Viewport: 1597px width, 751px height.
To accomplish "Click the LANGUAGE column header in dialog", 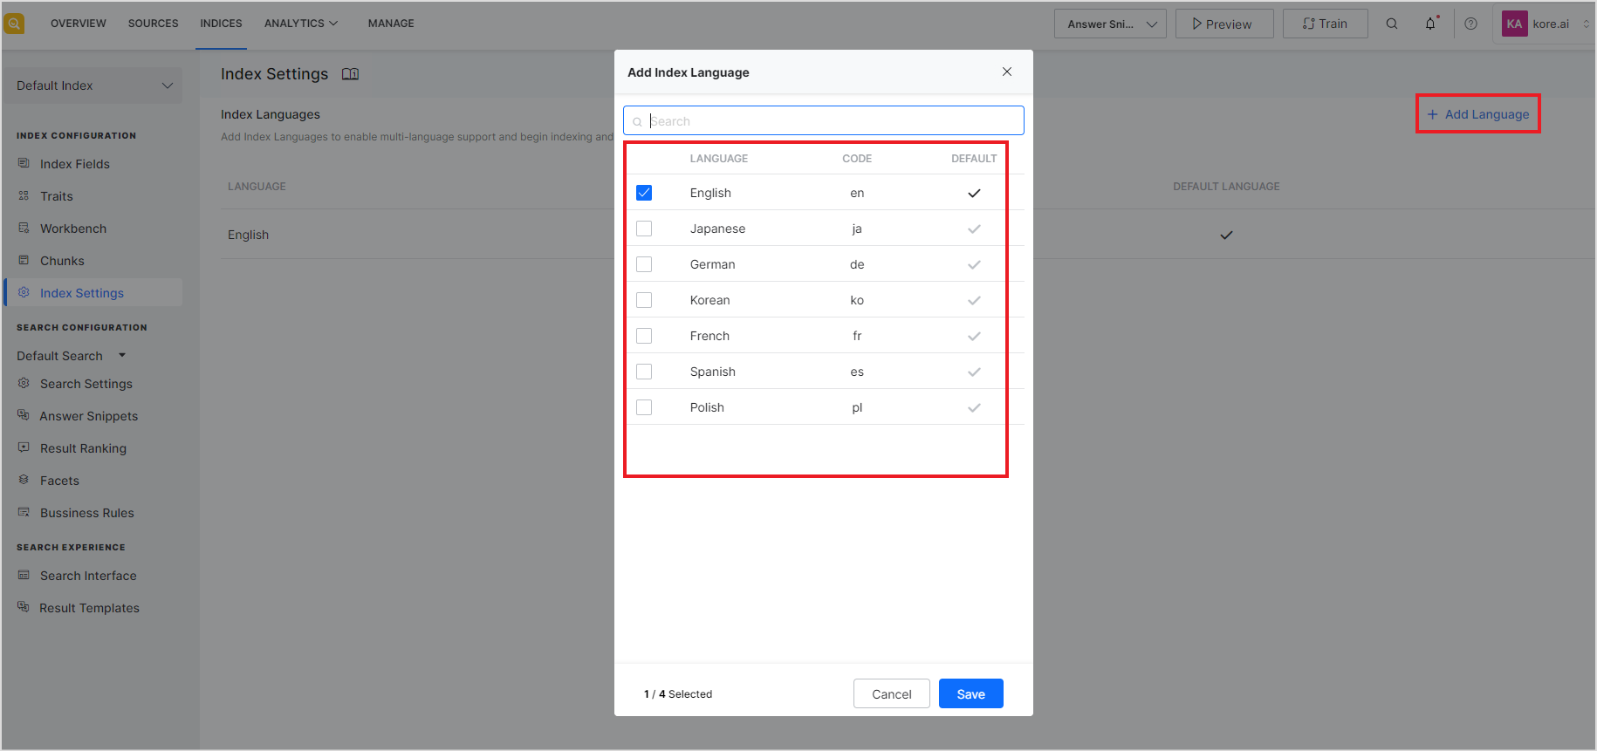I will click(x=719, y=159).
